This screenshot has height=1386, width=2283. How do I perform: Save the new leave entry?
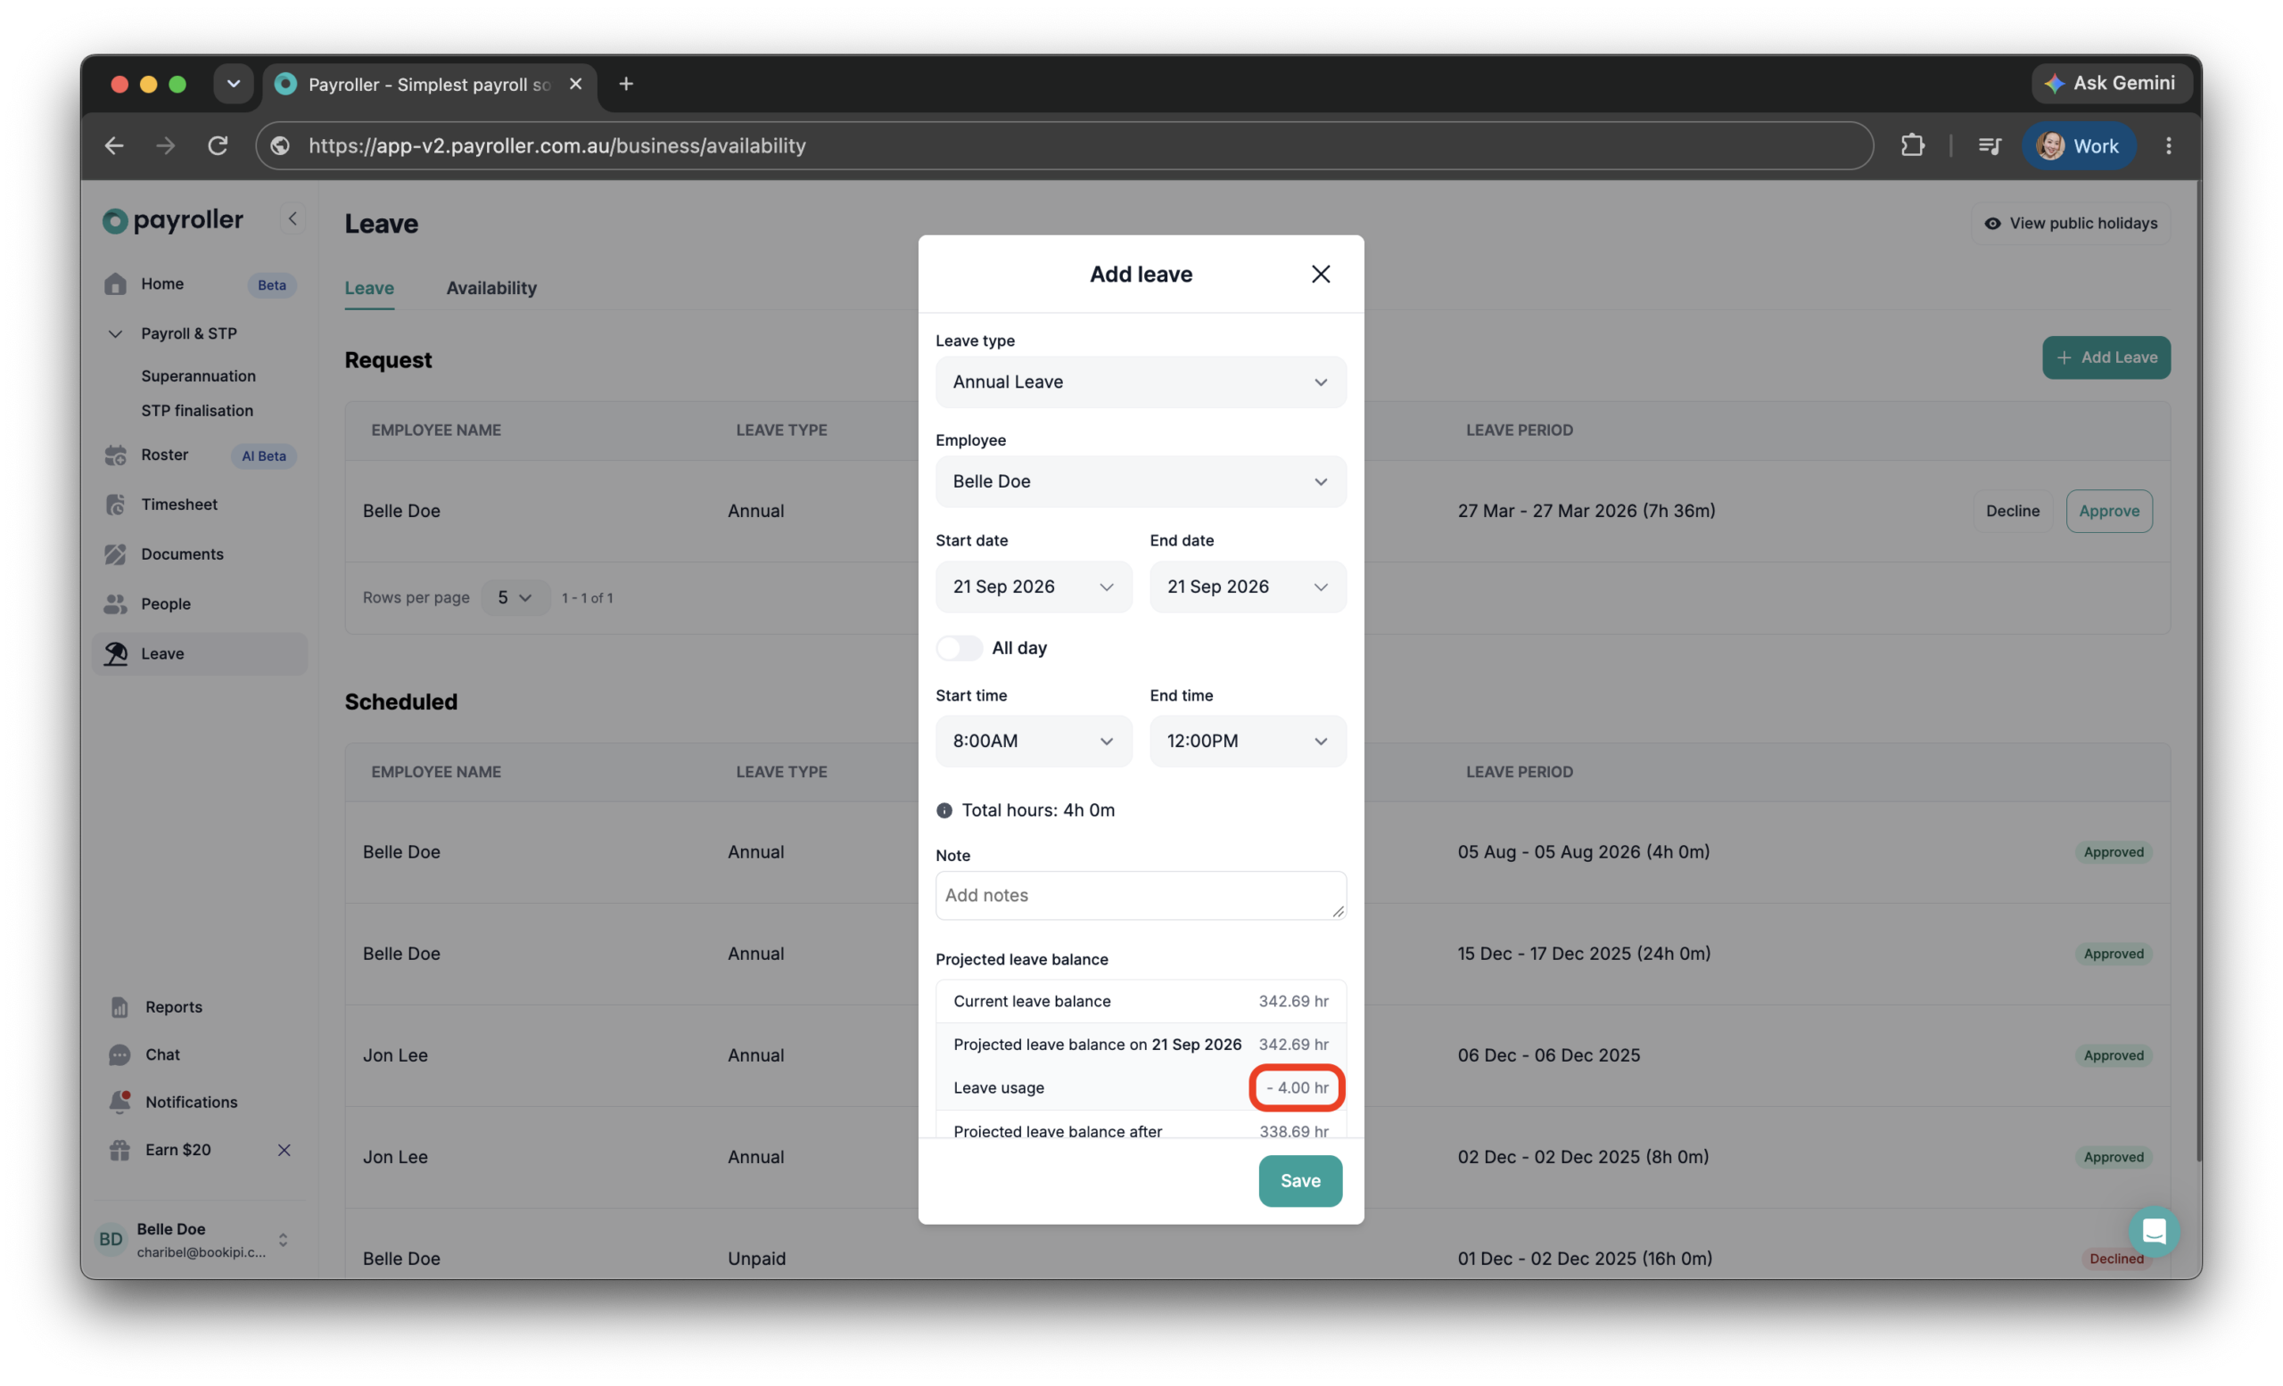(x=1300, y=1180)
